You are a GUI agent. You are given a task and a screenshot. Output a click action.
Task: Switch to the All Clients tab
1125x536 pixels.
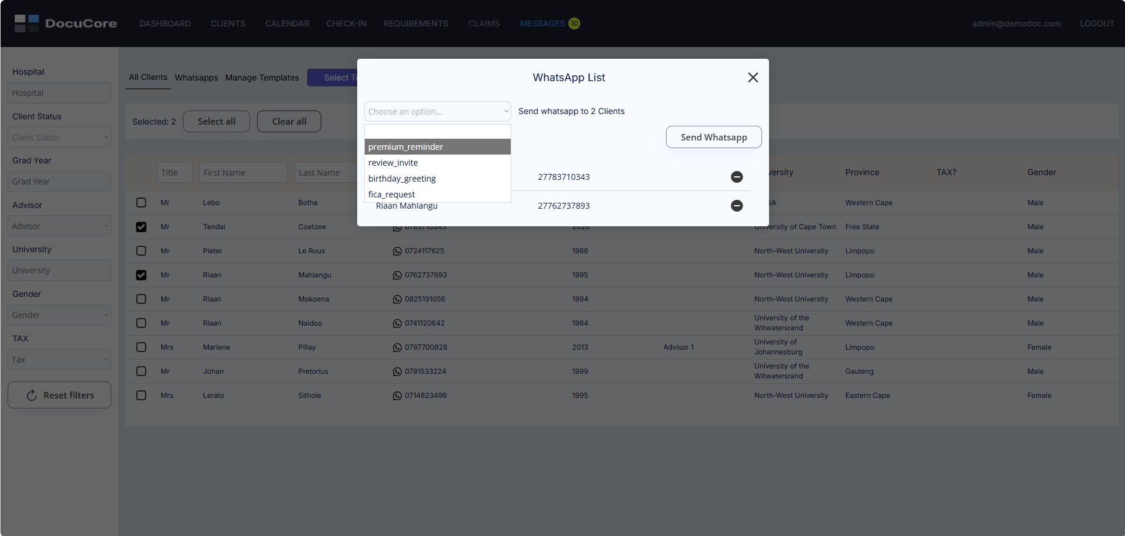click(x=148, y=78)
